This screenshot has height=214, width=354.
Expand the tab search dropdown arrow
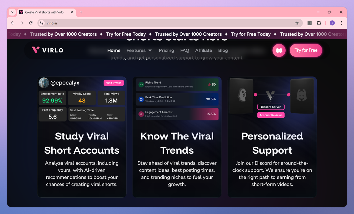(12, 12)
